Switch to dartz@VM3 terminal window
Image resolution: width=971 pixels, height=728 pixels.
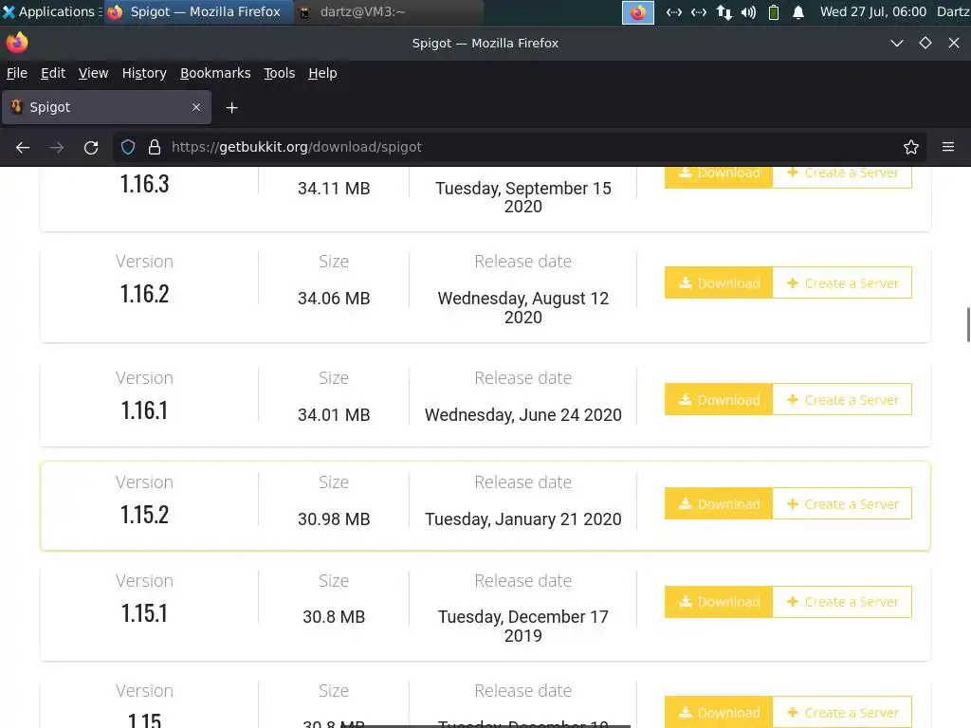388,12
